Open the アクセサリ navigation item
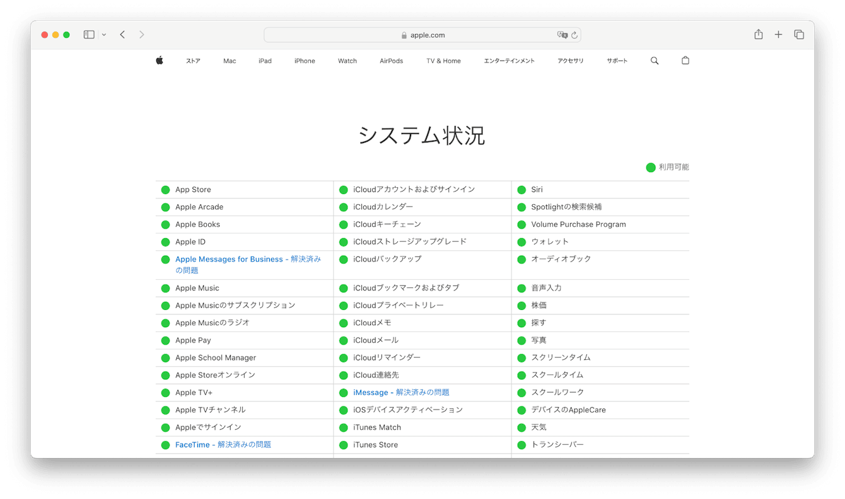The image size is (845, 499). coord(571,61)
